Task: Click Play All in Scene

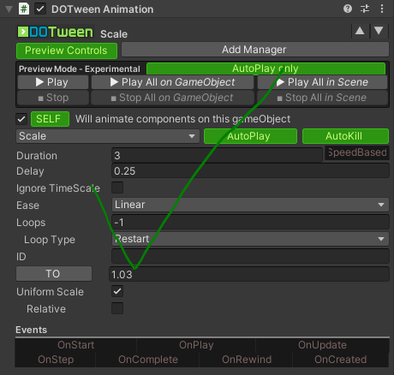Action: click(323, 82)
